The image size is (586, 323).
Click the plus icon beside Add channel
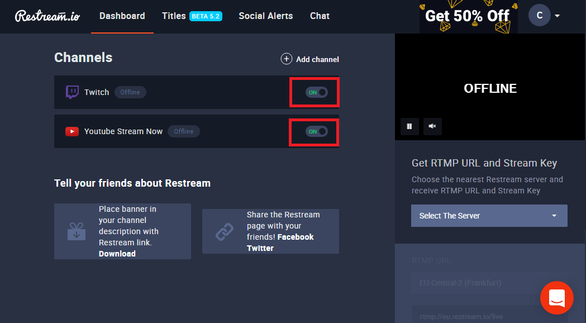pos(286,59)
